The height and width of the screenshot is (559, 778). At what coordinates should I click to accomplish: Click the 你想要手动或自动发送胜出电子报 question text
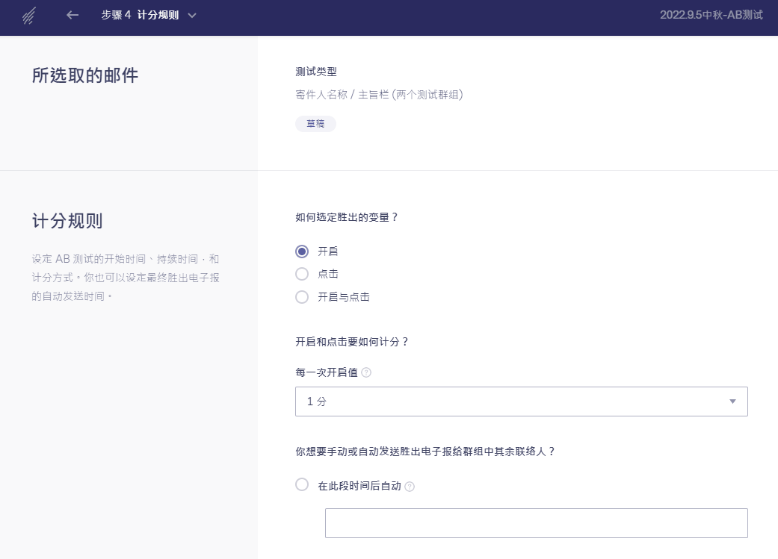[425, 452]
